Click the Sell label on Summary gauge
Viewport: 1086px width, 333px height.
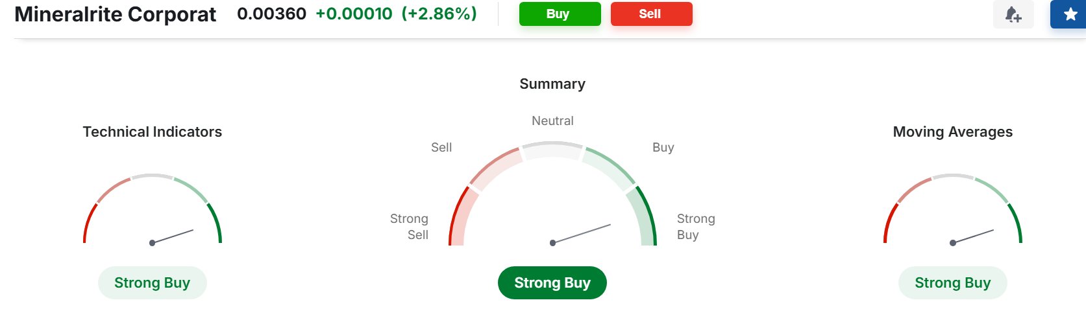tap(441, 147)
